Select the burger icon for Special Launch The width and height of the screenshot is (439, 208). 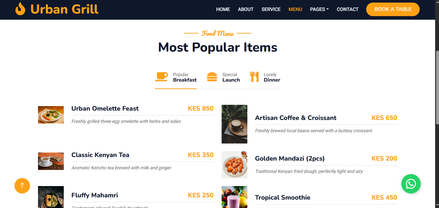coord(212,76)
